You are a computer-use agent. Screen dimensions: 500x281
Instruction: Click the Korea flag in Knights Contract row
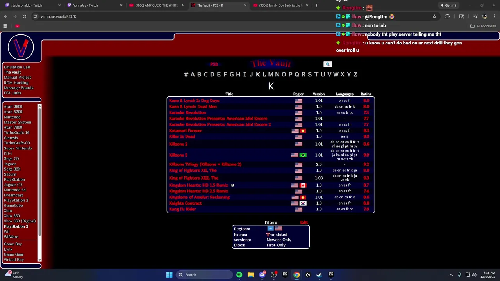[x=303, y=203]
